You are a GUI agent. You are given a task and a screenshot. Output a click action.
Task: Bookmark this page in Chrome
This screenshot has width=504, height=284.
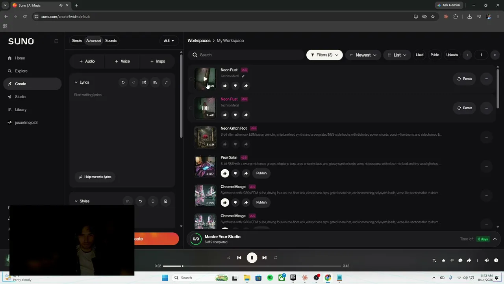[x=433, y=17]
